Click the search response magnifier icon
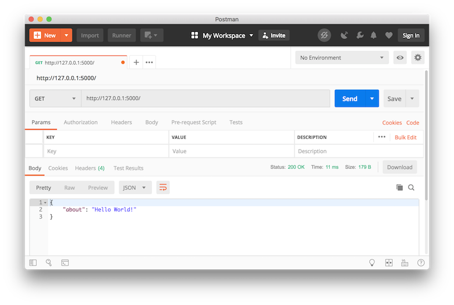The width and height of the screenshot is (454, 305). click(x=411, y=188)
